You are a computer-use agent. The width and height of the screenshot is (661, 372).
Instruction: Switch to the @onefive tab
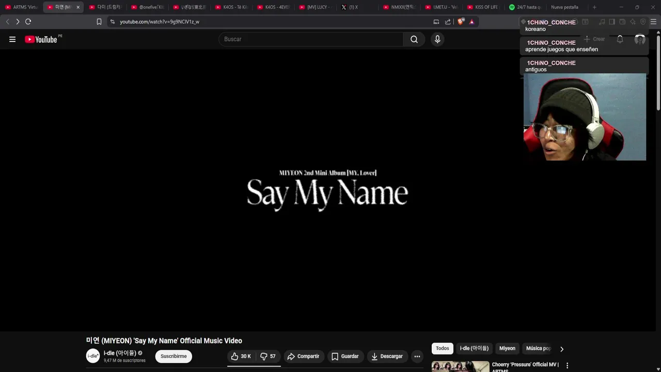[148, 7]
